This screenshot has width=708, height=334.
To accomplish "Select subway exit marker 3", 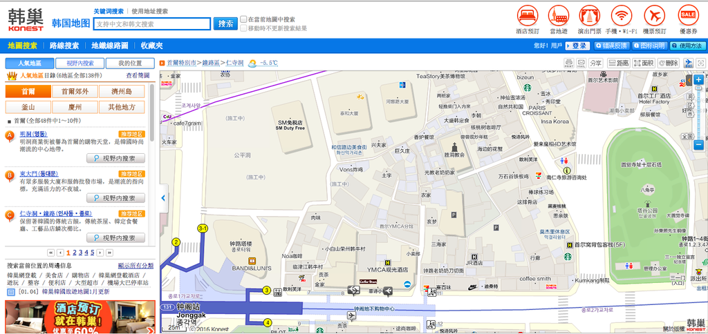I will coord(267,291).
